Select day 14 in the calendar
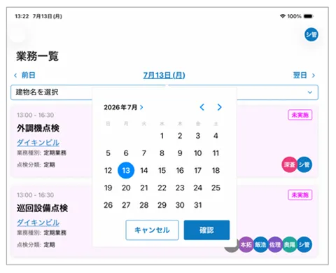Viewport: 336px width, 273px height. pos(144,170)
